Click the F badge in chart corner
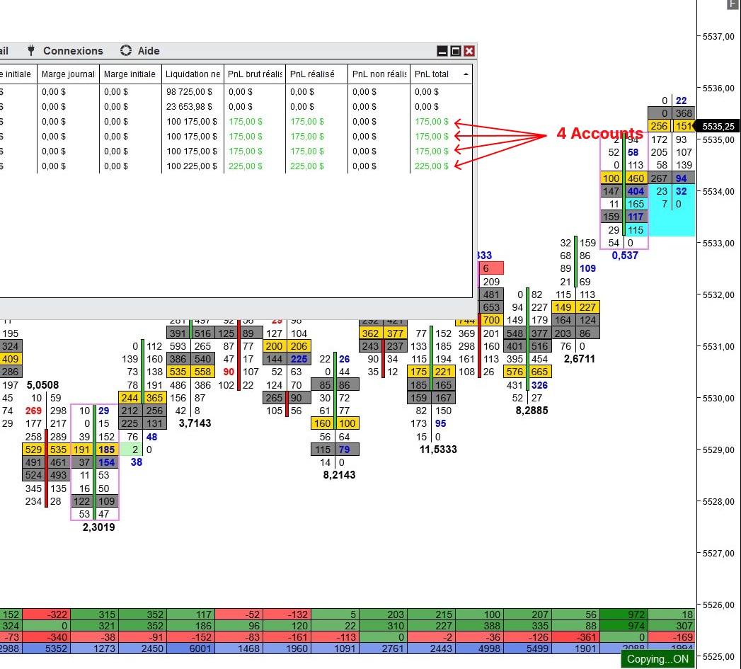The width and height of the screenshot is (741, 669). (733, 4)
